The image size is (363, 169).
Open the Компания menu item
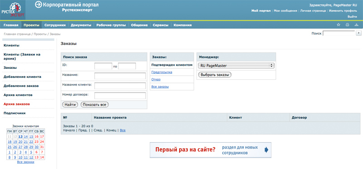click(x=183, y=25)
